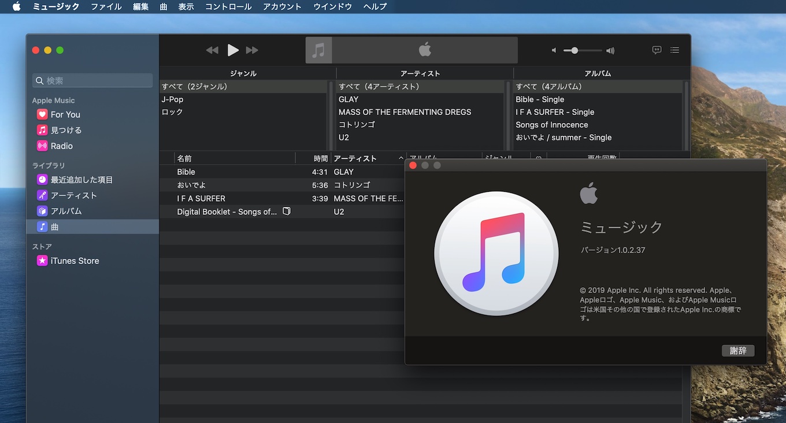Focus the 検索 search field

tap(92, 80)
